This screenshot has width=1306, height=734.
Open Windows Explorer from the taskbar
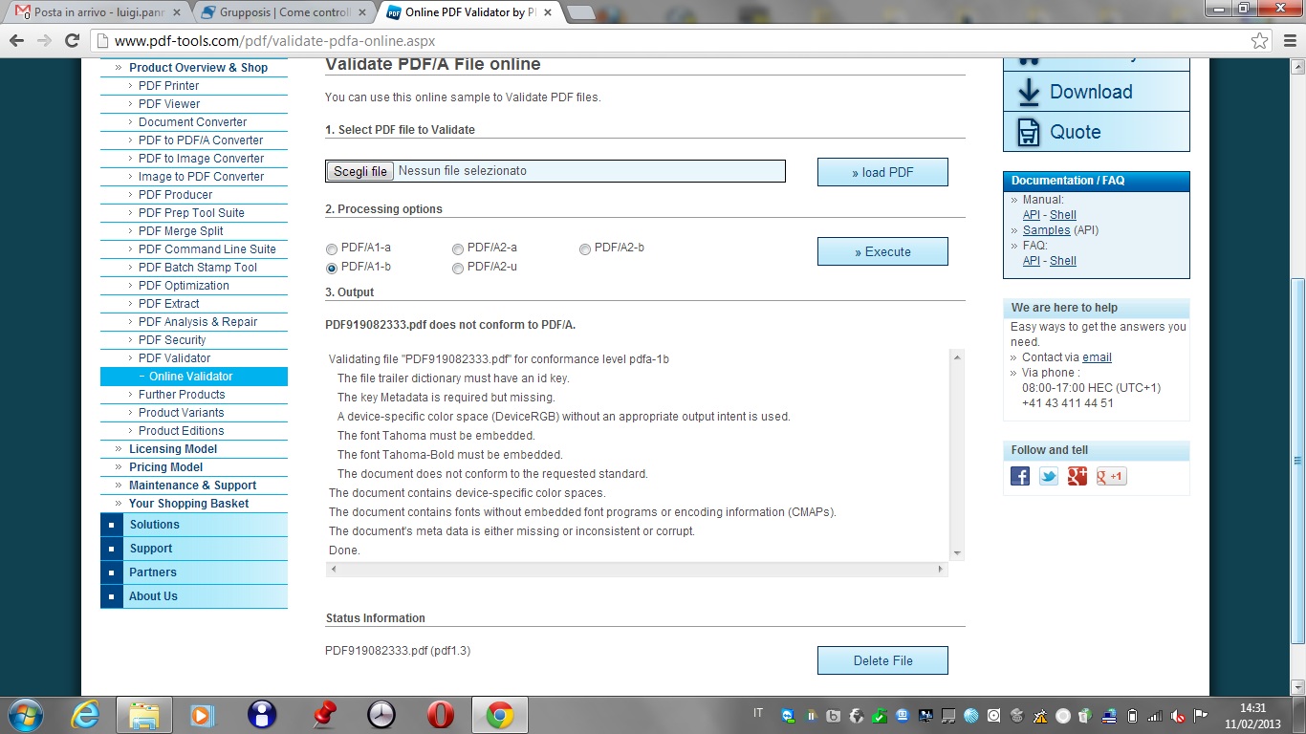click(x=144, y=715)
